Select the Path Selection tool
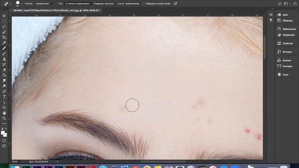This screenshot has height=168, width=299. (x=4, y=102)
